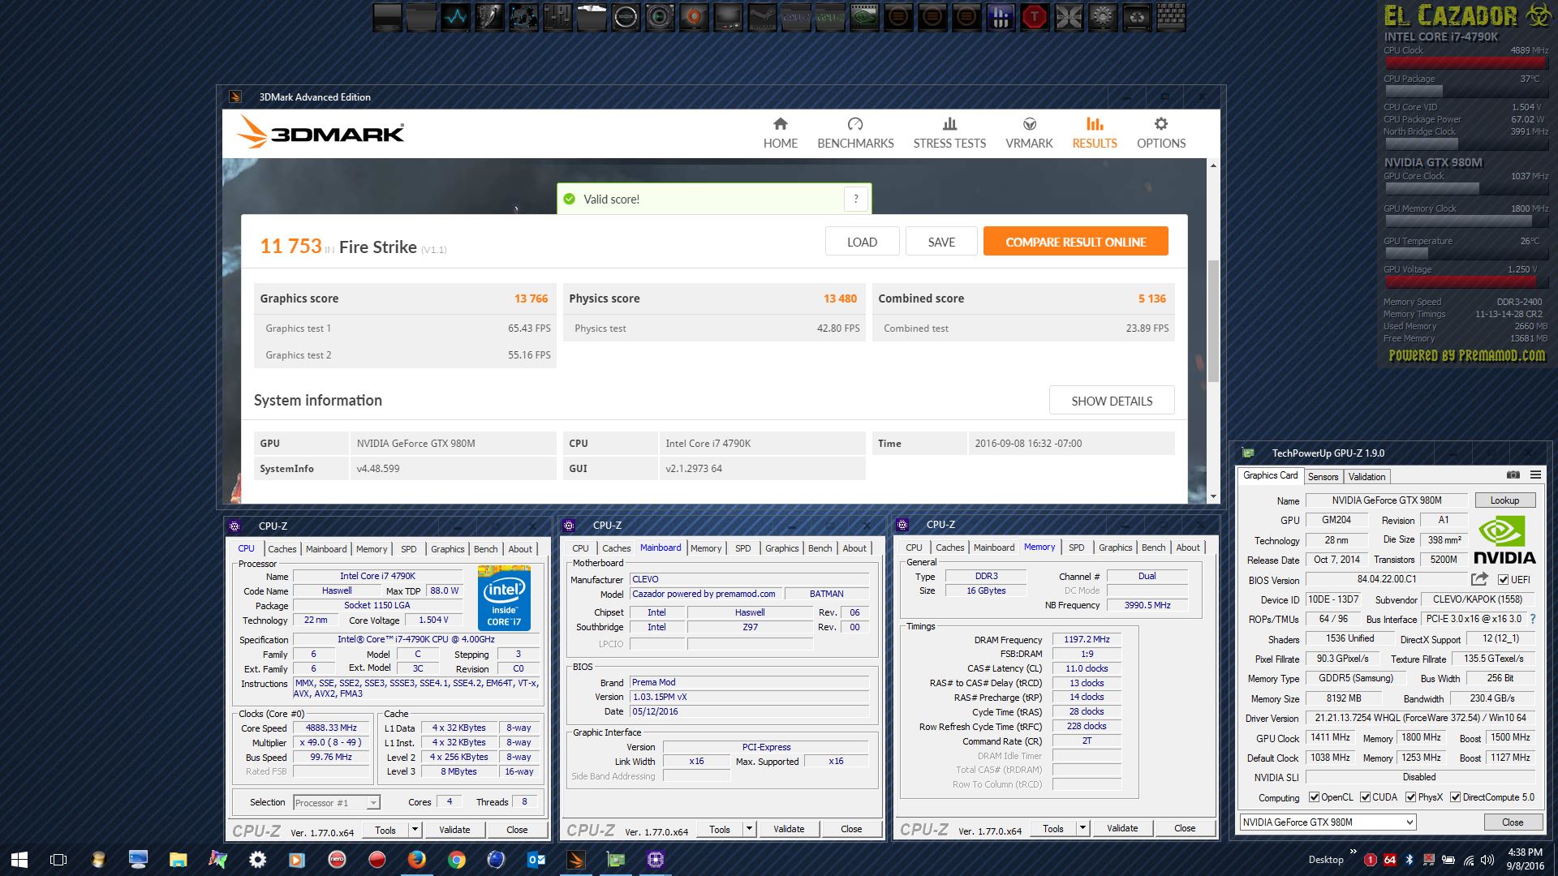Open the recycle bin icon in top dock
Image resolution: width=1558 pixels, height=876 pixels.
[1137, 17]
